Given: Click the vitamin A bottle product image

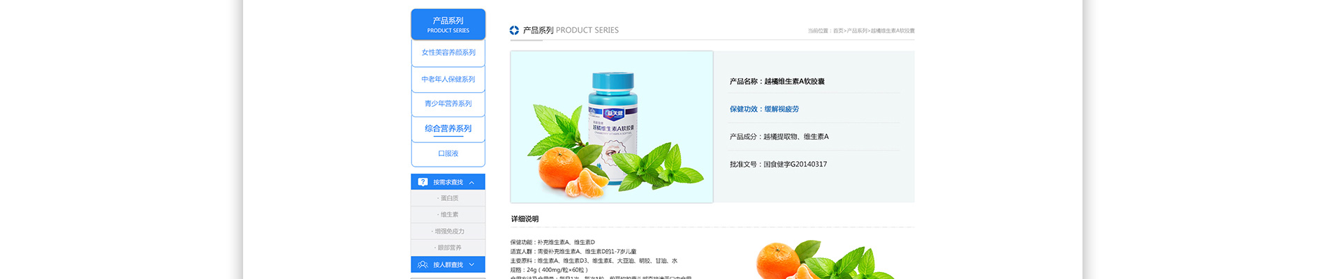Looking at the screenshot, I should tap(612, 127).
